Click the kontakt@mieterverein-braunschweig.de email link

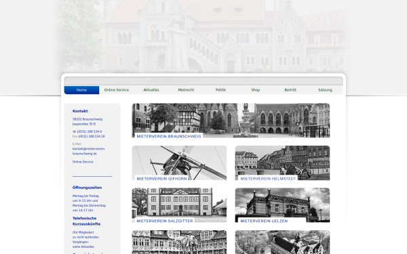[x=88, y=151]
